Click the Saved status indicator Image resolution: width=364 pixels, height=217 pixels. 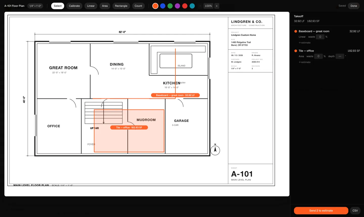pos(342,6)
